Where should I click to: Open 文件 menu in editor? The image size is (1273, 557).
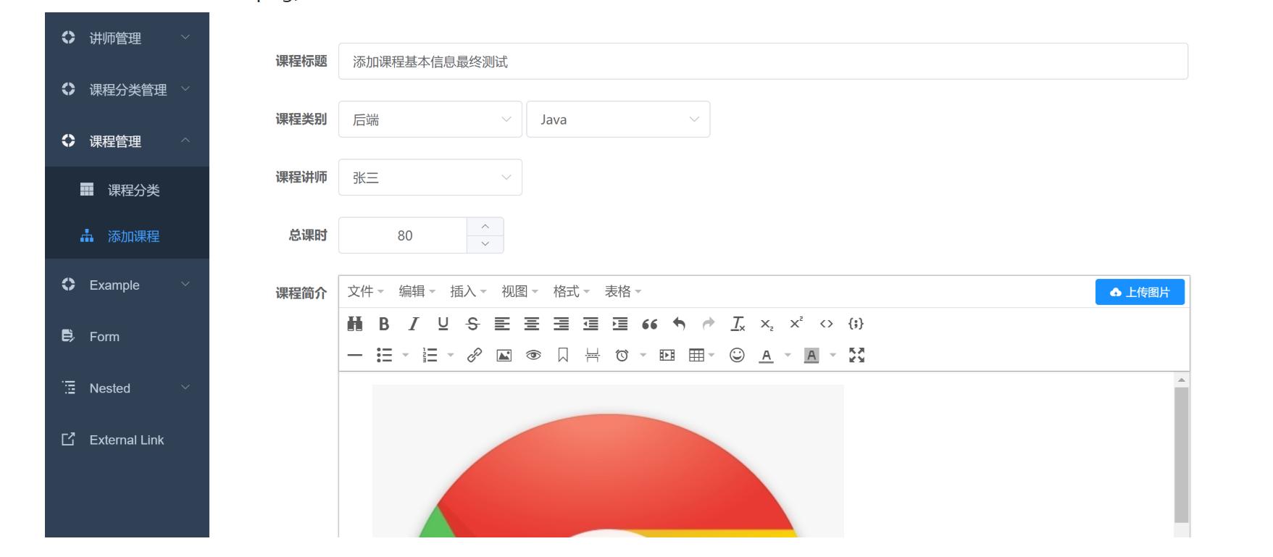click(365, 291)
